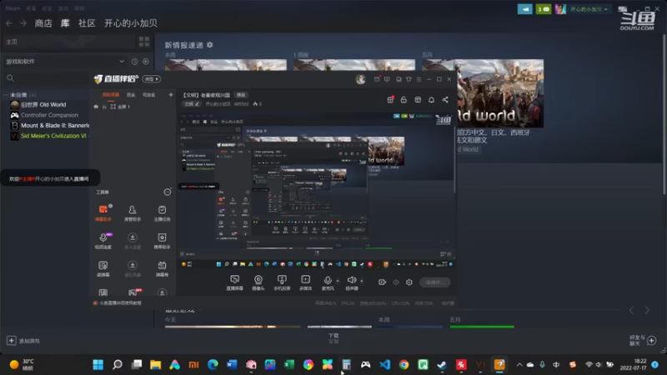
Task: Click the Steam 下载 downloads area
Action: tap(333, 338)
